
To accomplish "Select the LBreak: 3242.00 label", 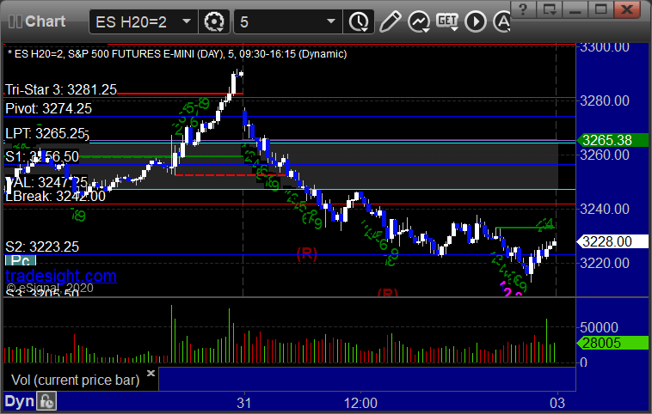I will pos(55,196).
